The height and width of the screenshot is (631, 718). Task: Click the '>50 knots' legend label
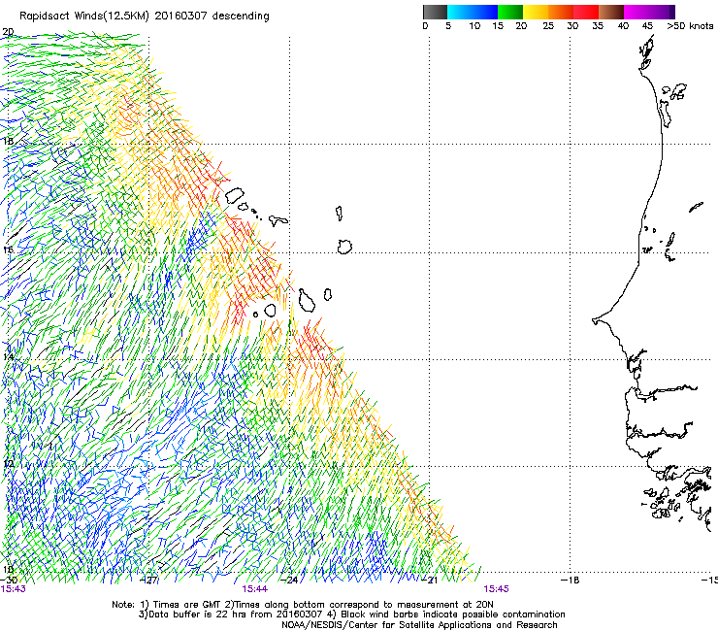[x=690, y=26]
